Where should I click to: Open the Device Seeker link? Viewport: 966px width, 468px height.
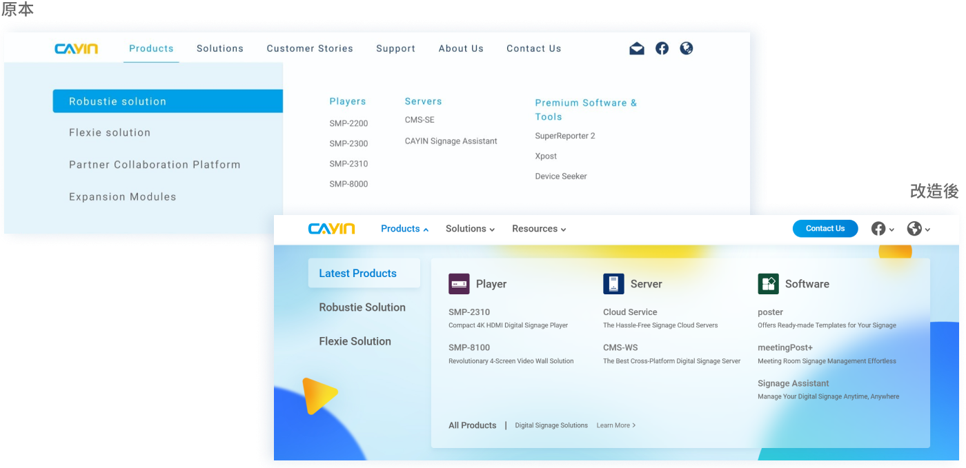(x=561, y=176)
